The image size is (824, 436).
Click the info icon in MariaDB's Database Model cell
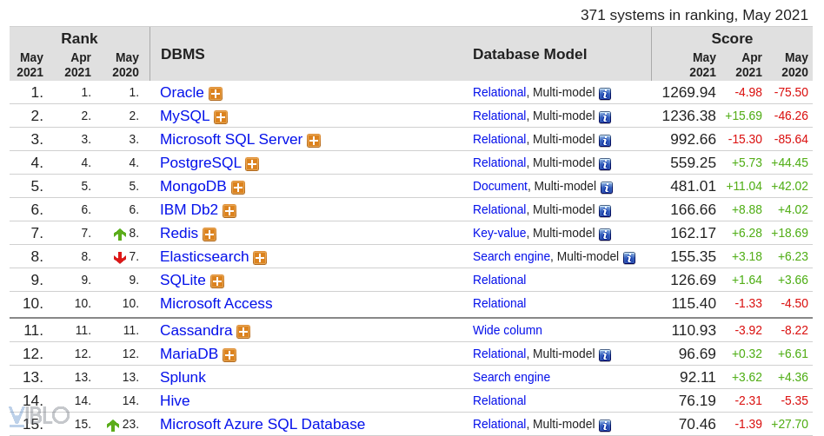point(605,355)
